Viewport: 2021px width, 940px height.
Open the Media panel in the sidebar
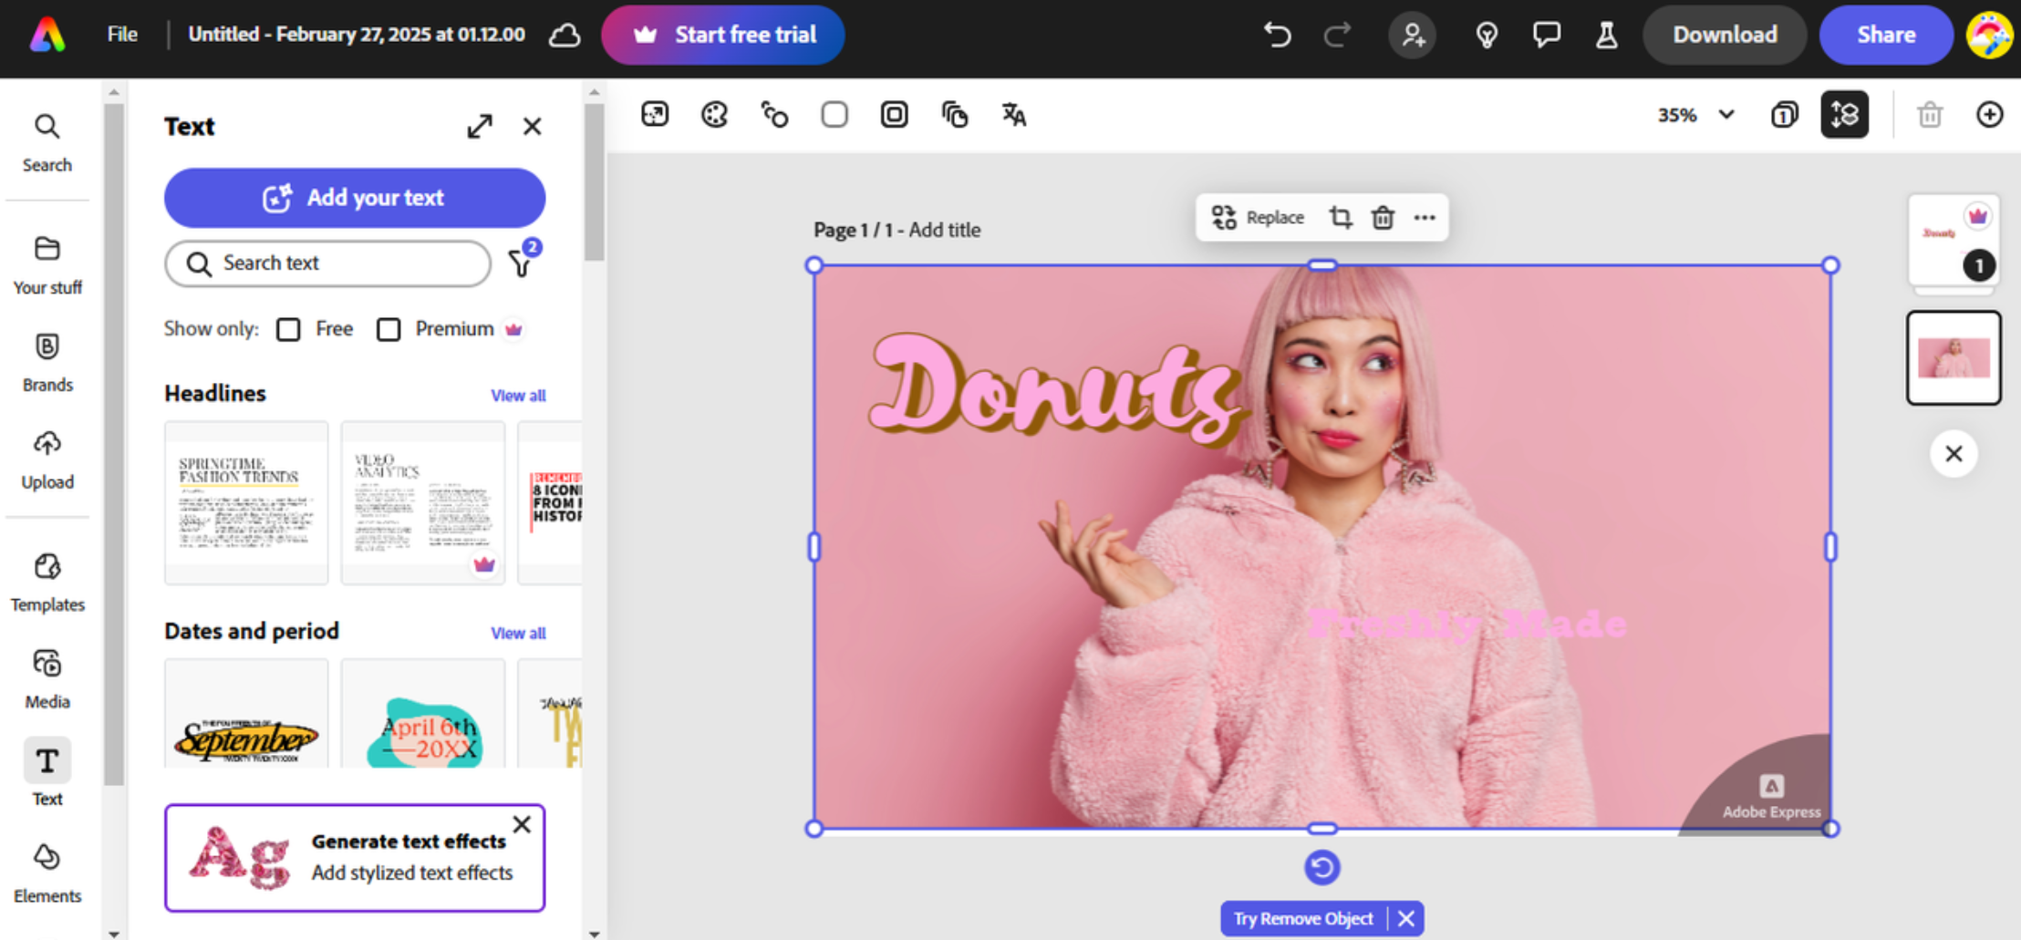click(x=47, y=677)
